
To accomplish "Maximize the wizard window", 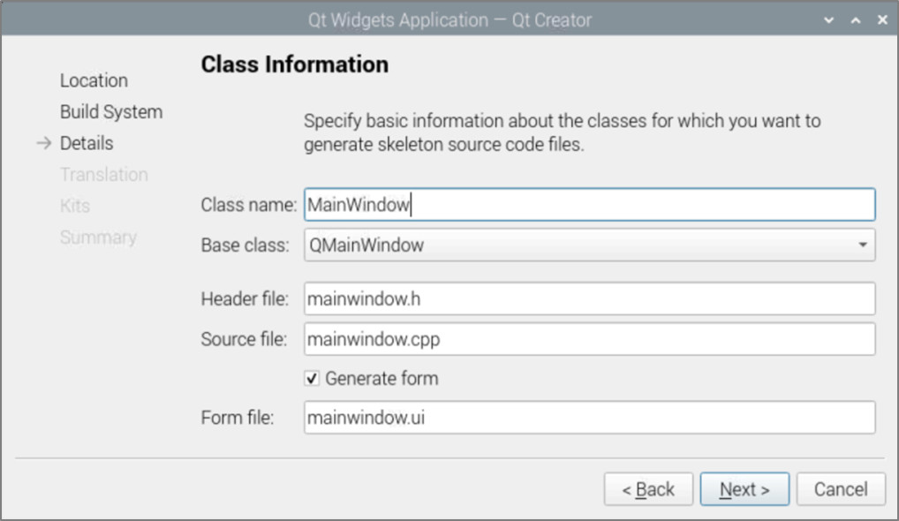I will pos(856,20).
